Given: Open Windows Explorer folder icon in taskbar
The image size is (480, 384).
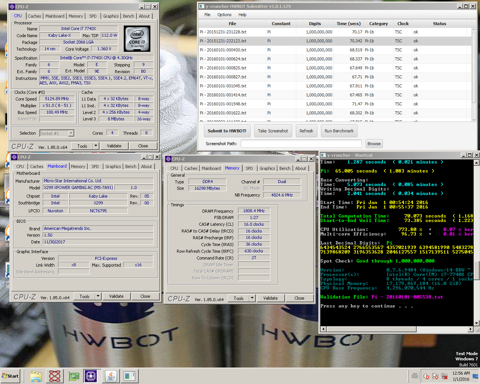Looking at the screenshot, I should point(36,376).
